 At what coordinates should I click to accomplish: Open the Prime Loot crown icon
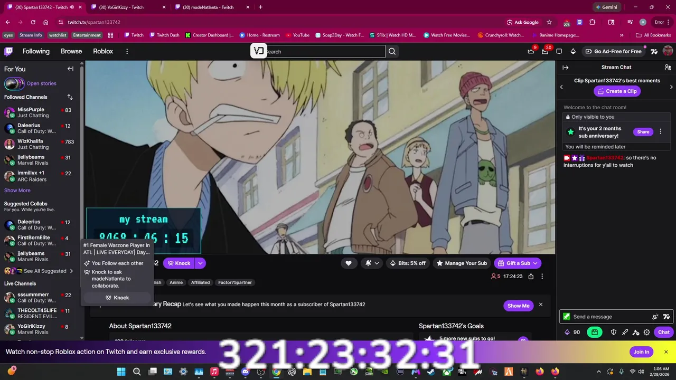pyautogui.click(x=531, y=51)
